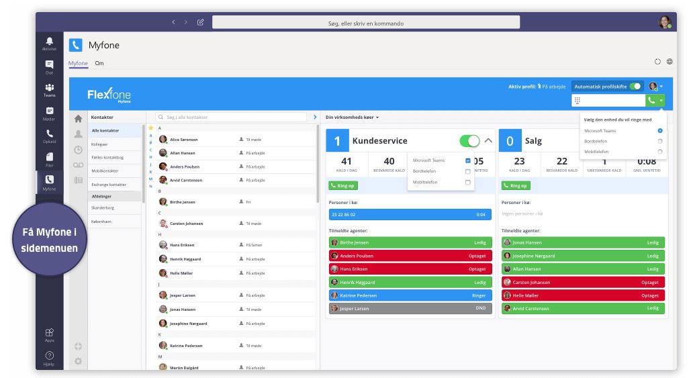Open the dropdown arrow beside call button
The height and width of the screenshot is (378, 691).
(661, 101)
